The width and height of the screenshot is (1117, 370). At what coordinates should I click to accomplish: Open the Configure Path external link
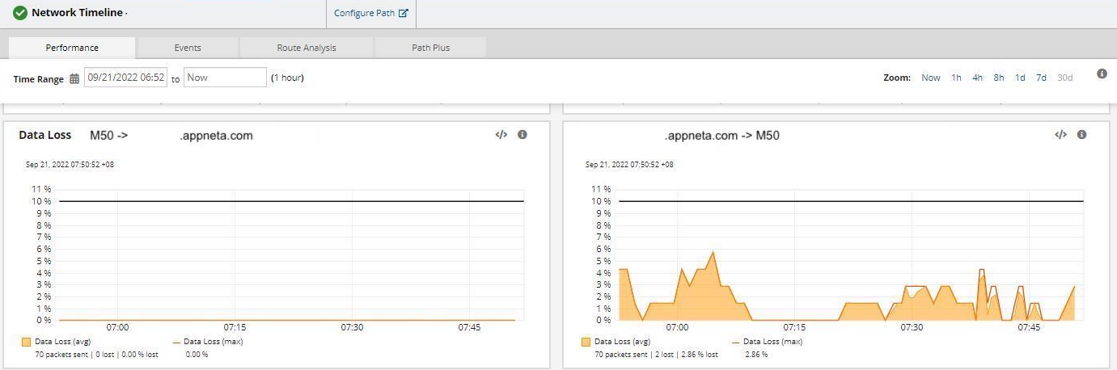(371, 13)
